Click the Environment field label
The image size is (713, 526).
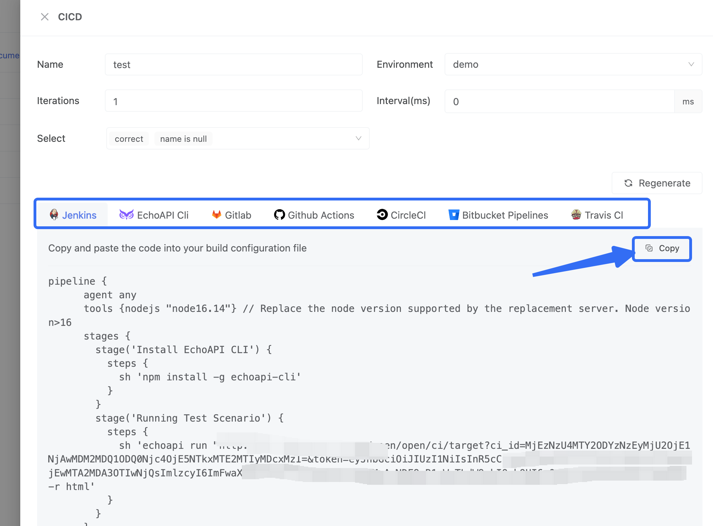point(405,64)
